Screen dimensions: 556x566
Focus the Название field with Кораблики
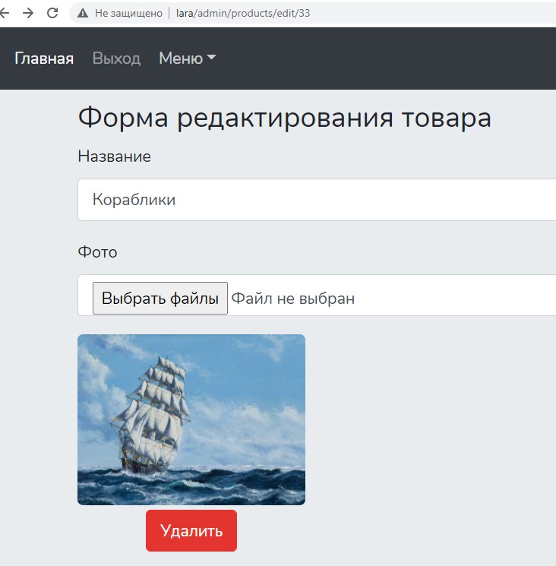(317, 200)
